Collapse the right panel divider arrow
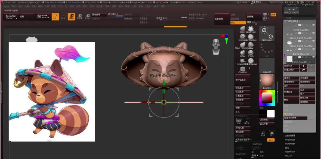Image resolution: width=321 pixels, height=159 pixels. pyautogui.click(x=277, y=92)
